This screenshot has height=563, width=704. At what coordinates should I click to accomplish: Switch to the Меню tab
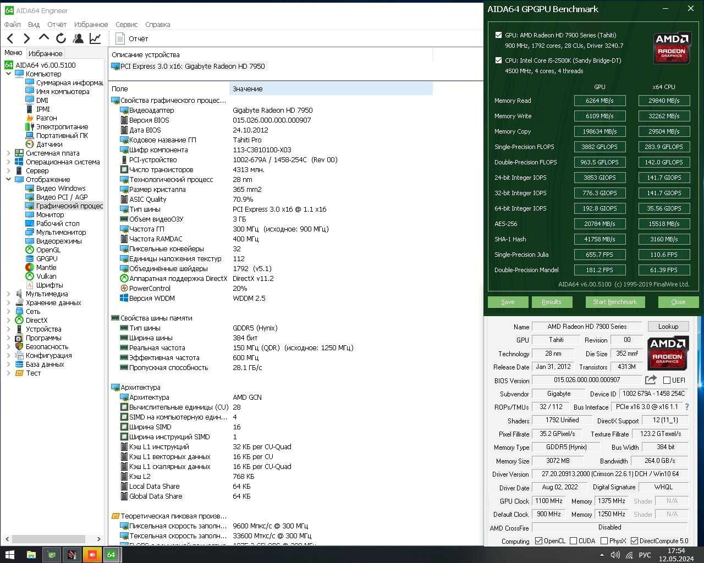click(13, 53)
